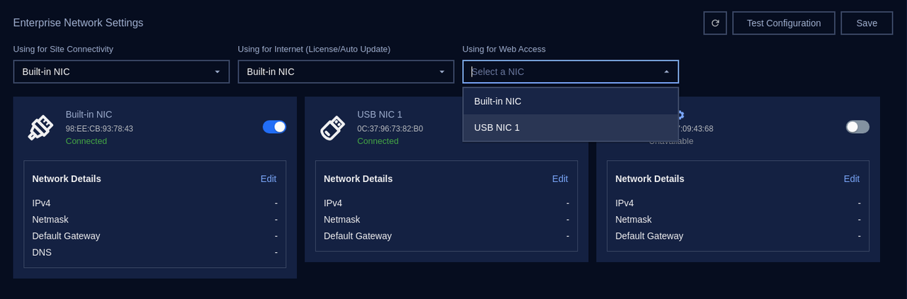The image size is (907, 299).
Task: Collapse the Web Access dropdown arrow
Action: click(666, 72)
